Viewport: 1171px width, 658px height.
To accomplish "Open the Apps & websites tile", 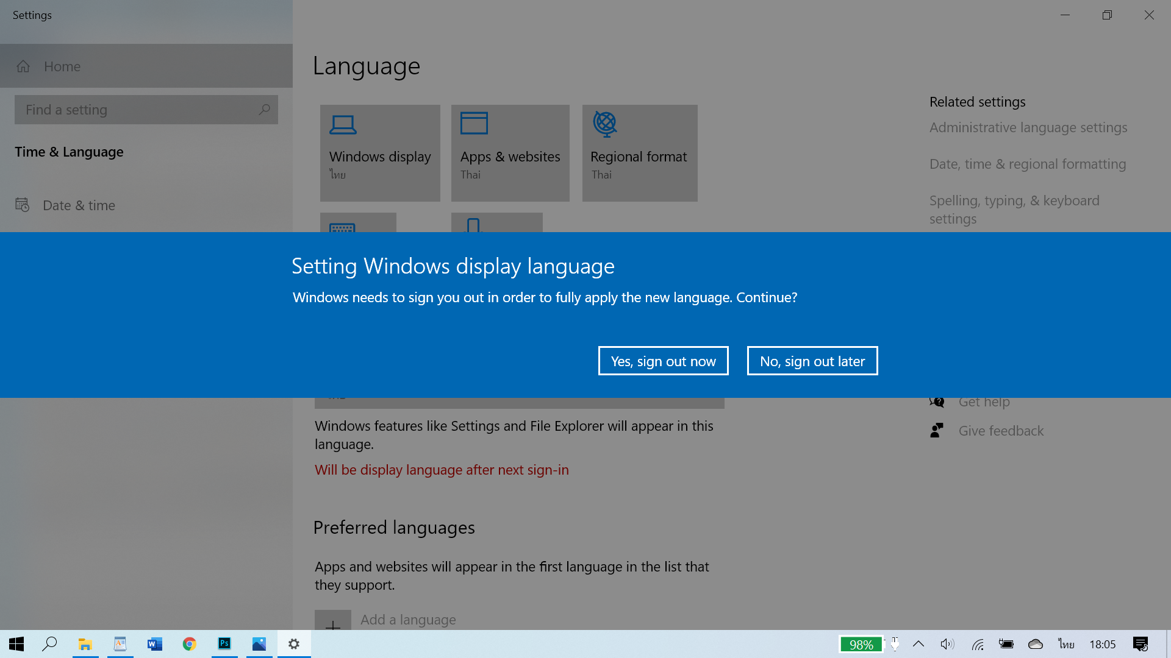I will click(x=510, y=153).
